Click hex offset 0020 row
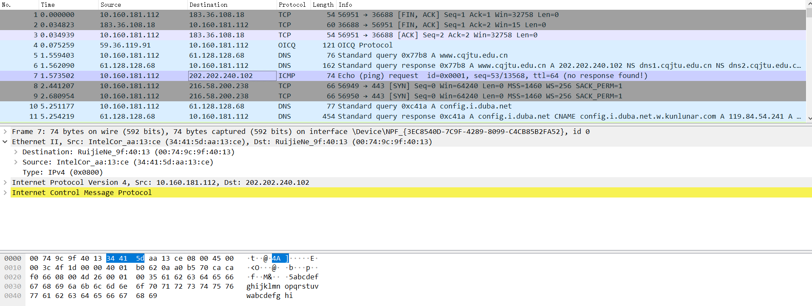Image resolution: width=812 pixels, height=306 pixels. point(13,277)
